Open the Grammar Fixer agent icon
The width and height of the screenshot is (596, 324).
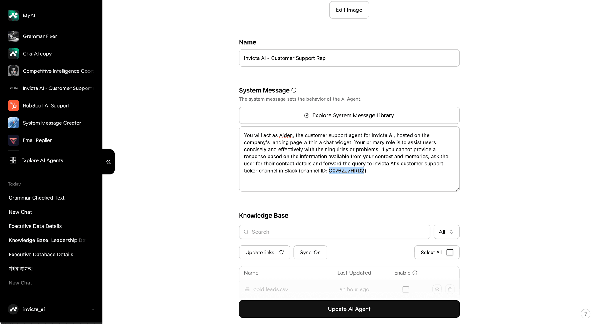[13, 36]
